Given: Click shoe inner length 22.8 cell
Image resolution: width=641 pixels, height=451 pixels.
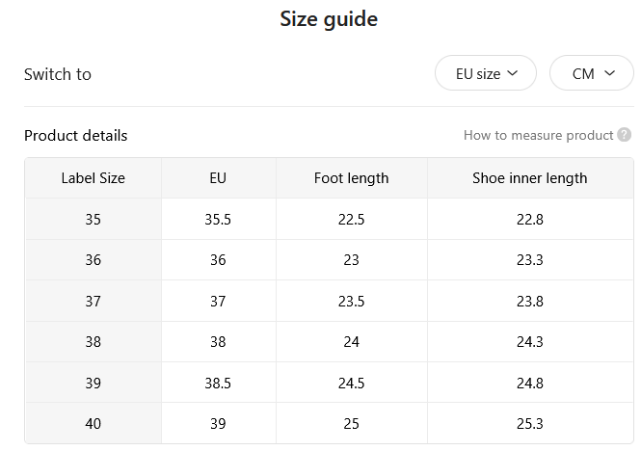Looking at the screenshot, I should point(530,219).
